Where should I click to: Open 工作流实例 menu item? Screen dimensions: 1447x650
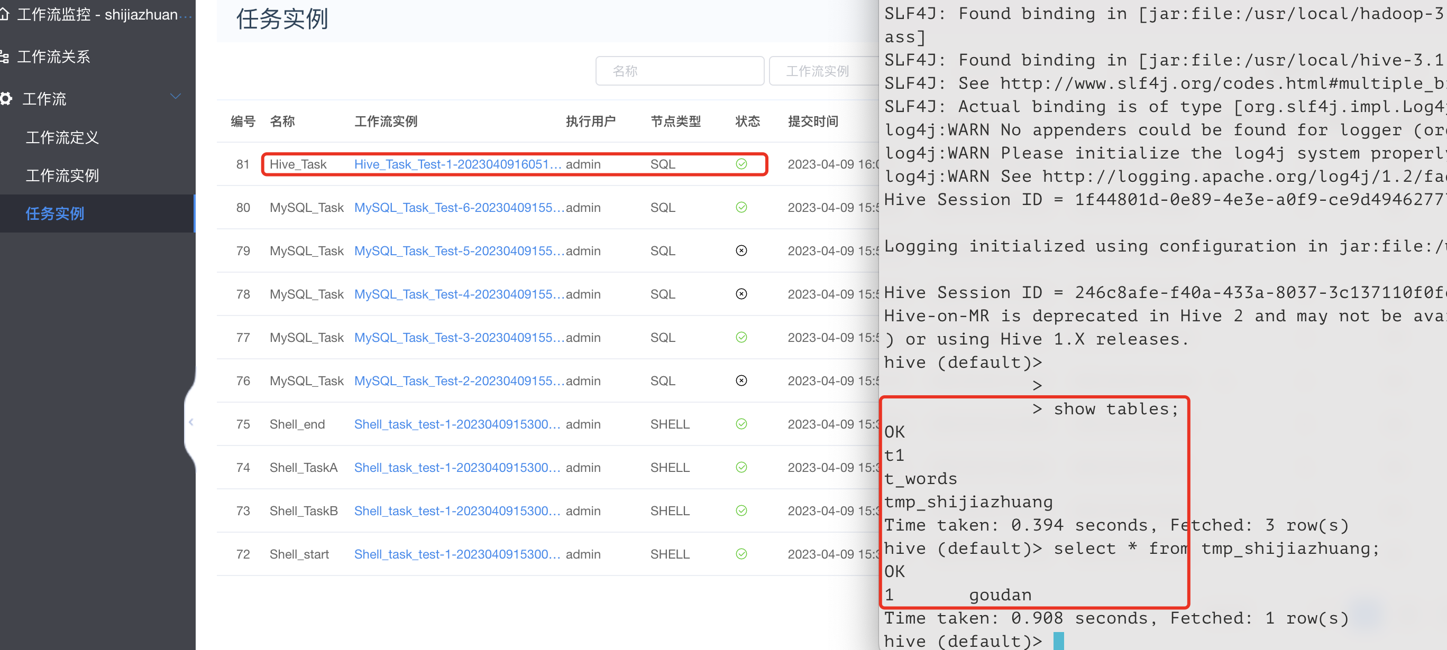click(x=62, y=175)
